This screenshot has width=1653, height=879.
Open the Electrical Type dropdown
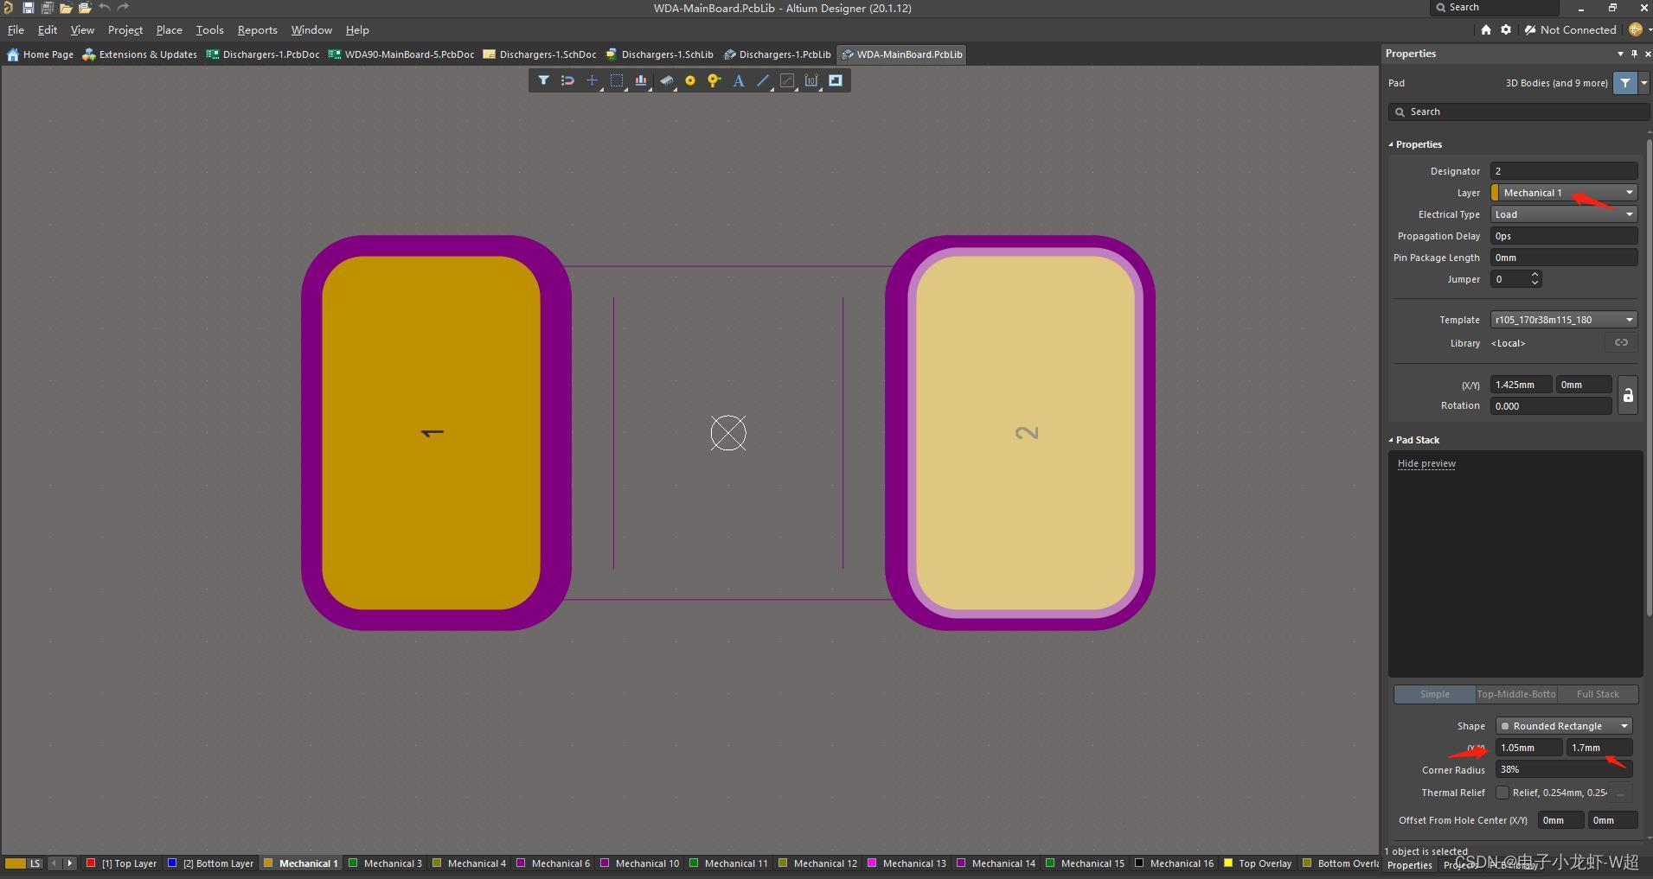1564,214
